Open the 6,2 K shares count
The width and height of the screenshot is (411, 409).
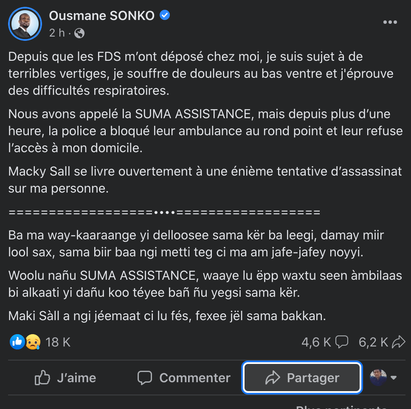point(373,342)
